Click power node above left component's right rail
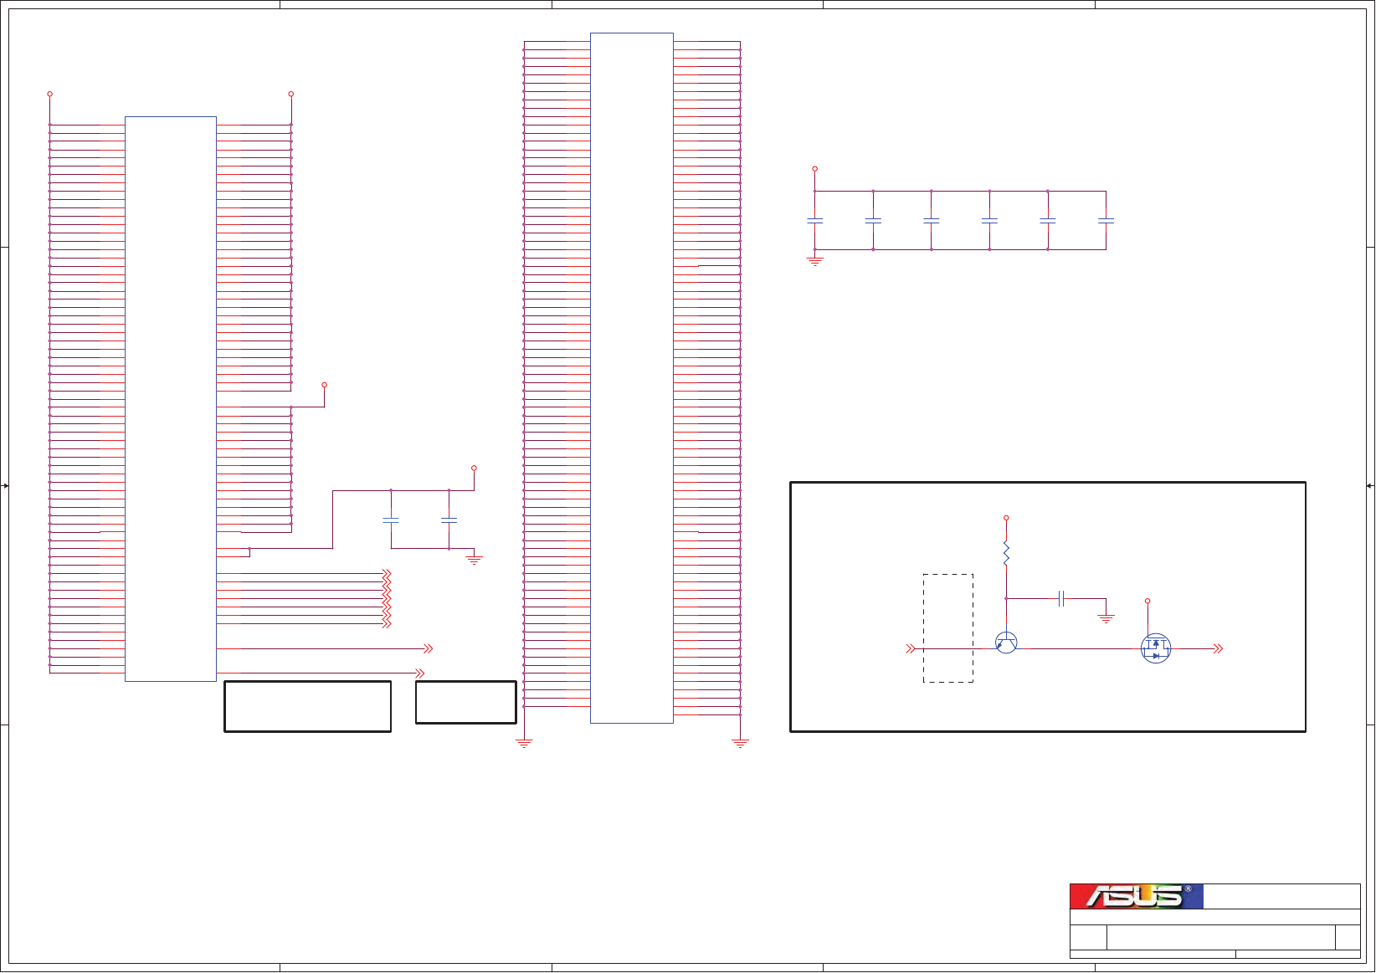 click(x=290, y=94)
